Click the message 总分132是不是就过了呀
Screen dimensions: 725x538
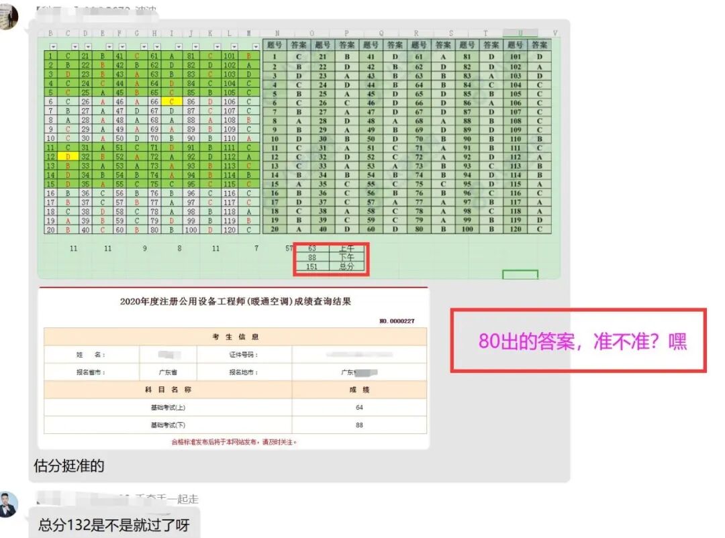coord(113,525)
